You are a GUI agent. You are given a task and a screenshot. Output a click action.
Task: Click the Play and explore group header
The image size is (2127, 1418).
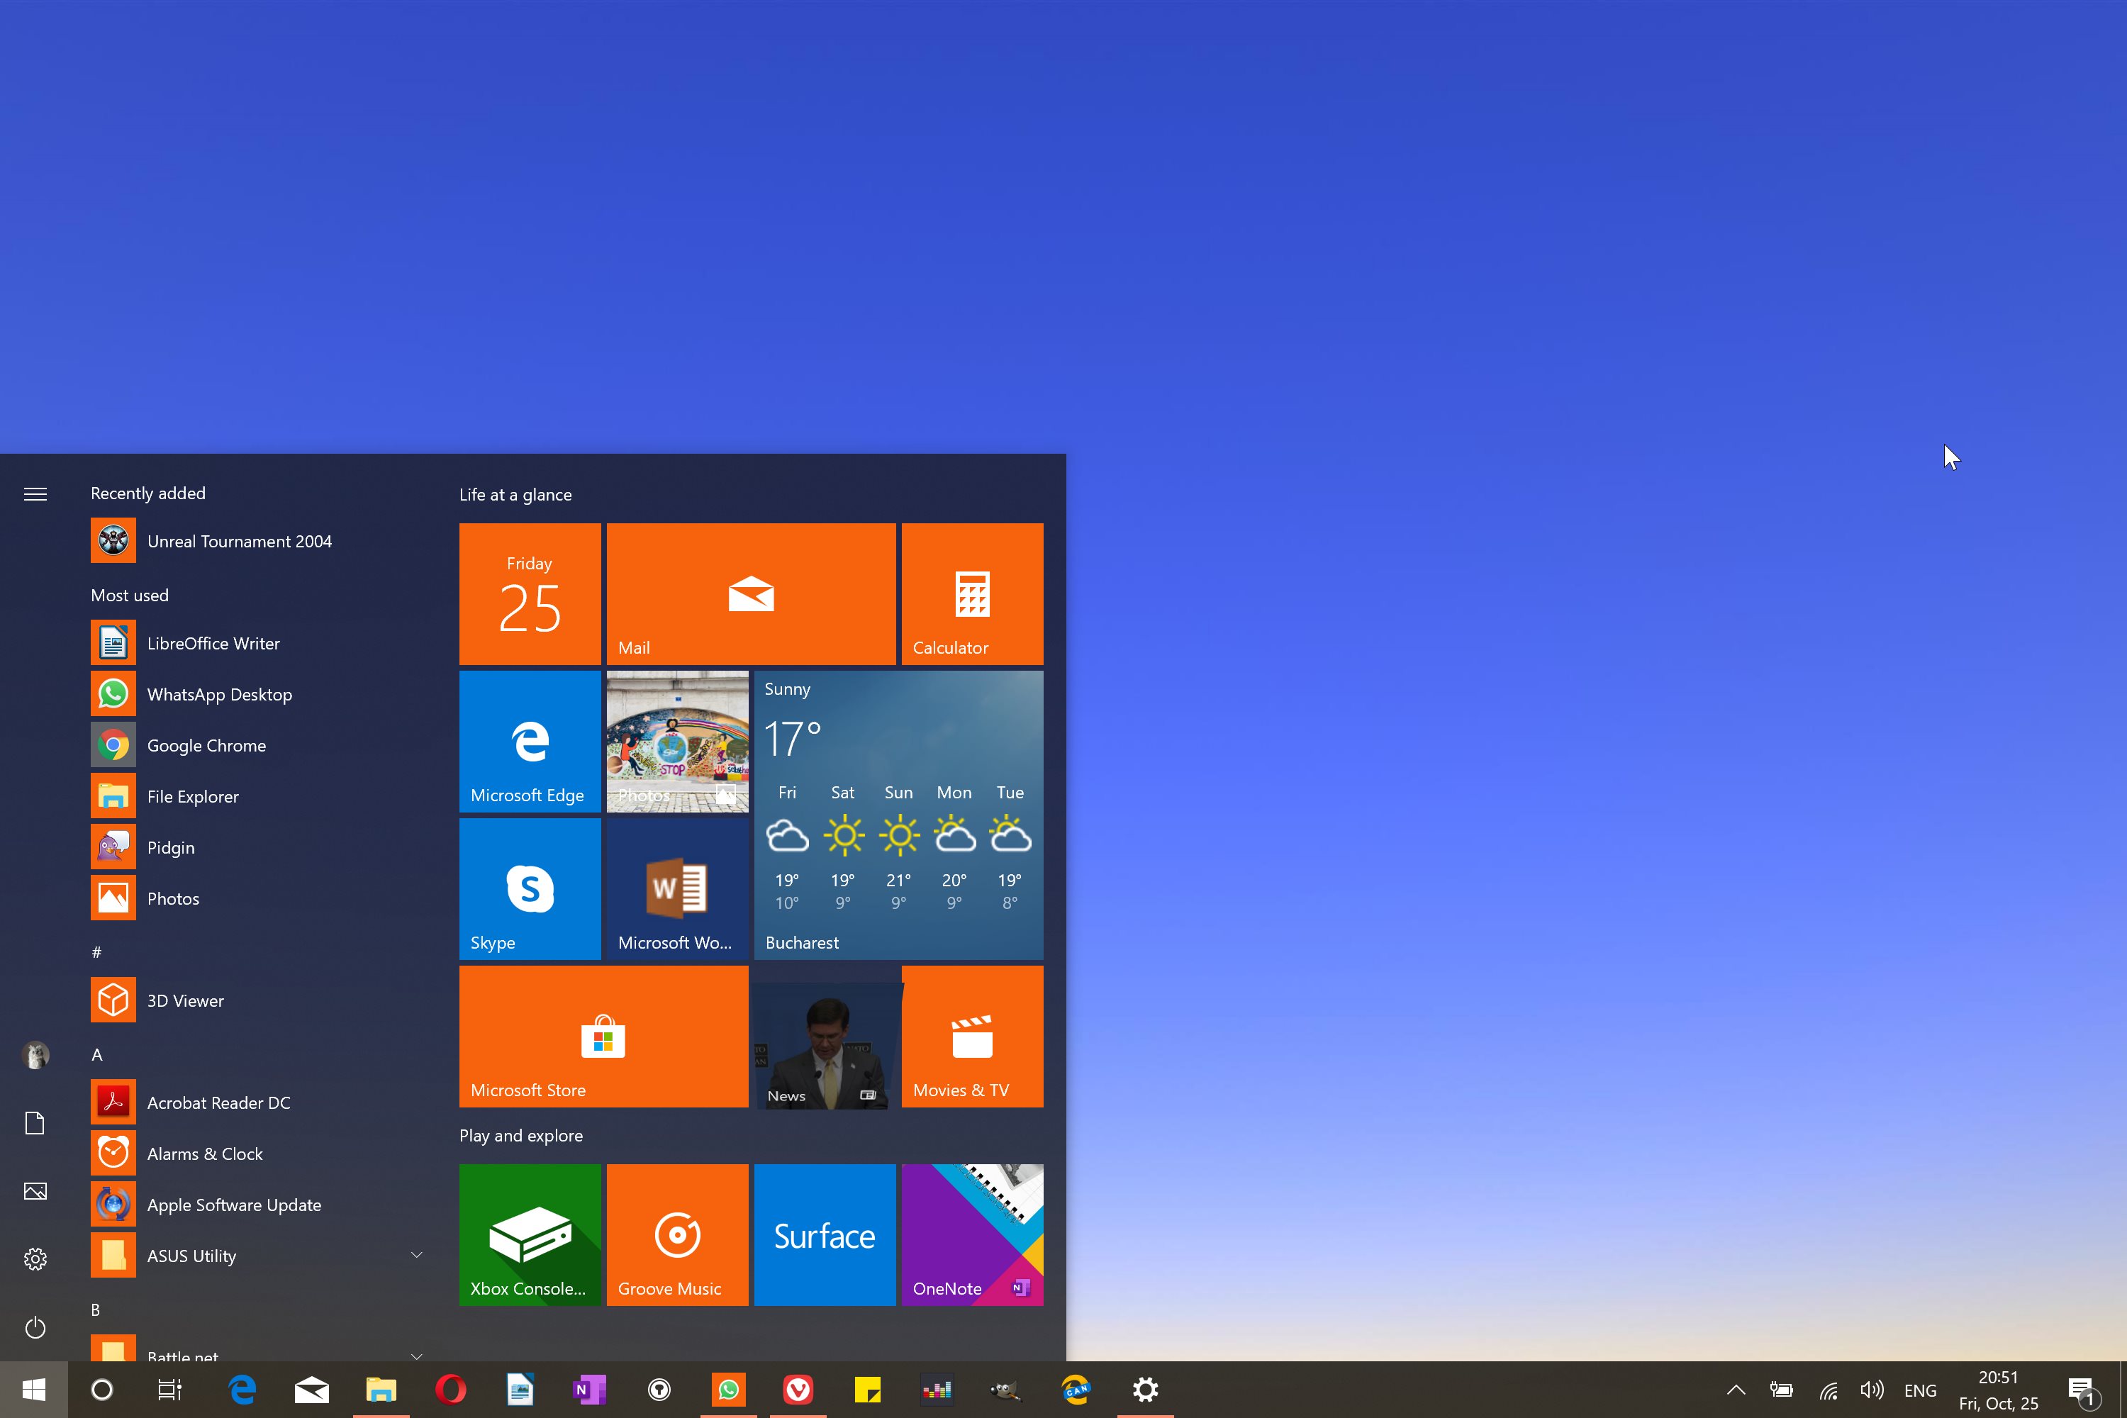(521, 1136)
